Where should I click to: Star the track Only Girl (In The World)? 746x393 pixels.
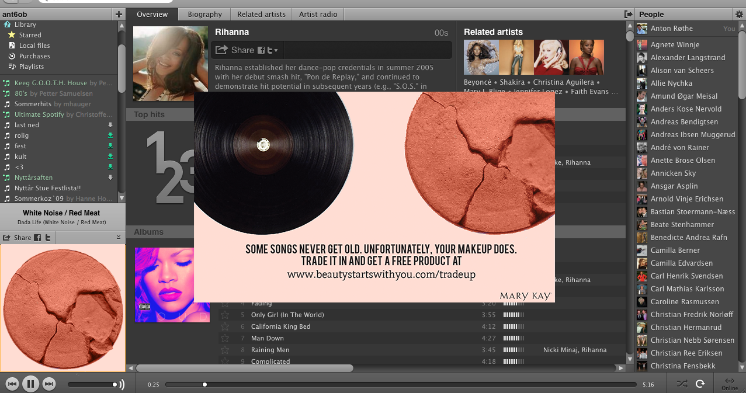(225, 315)
